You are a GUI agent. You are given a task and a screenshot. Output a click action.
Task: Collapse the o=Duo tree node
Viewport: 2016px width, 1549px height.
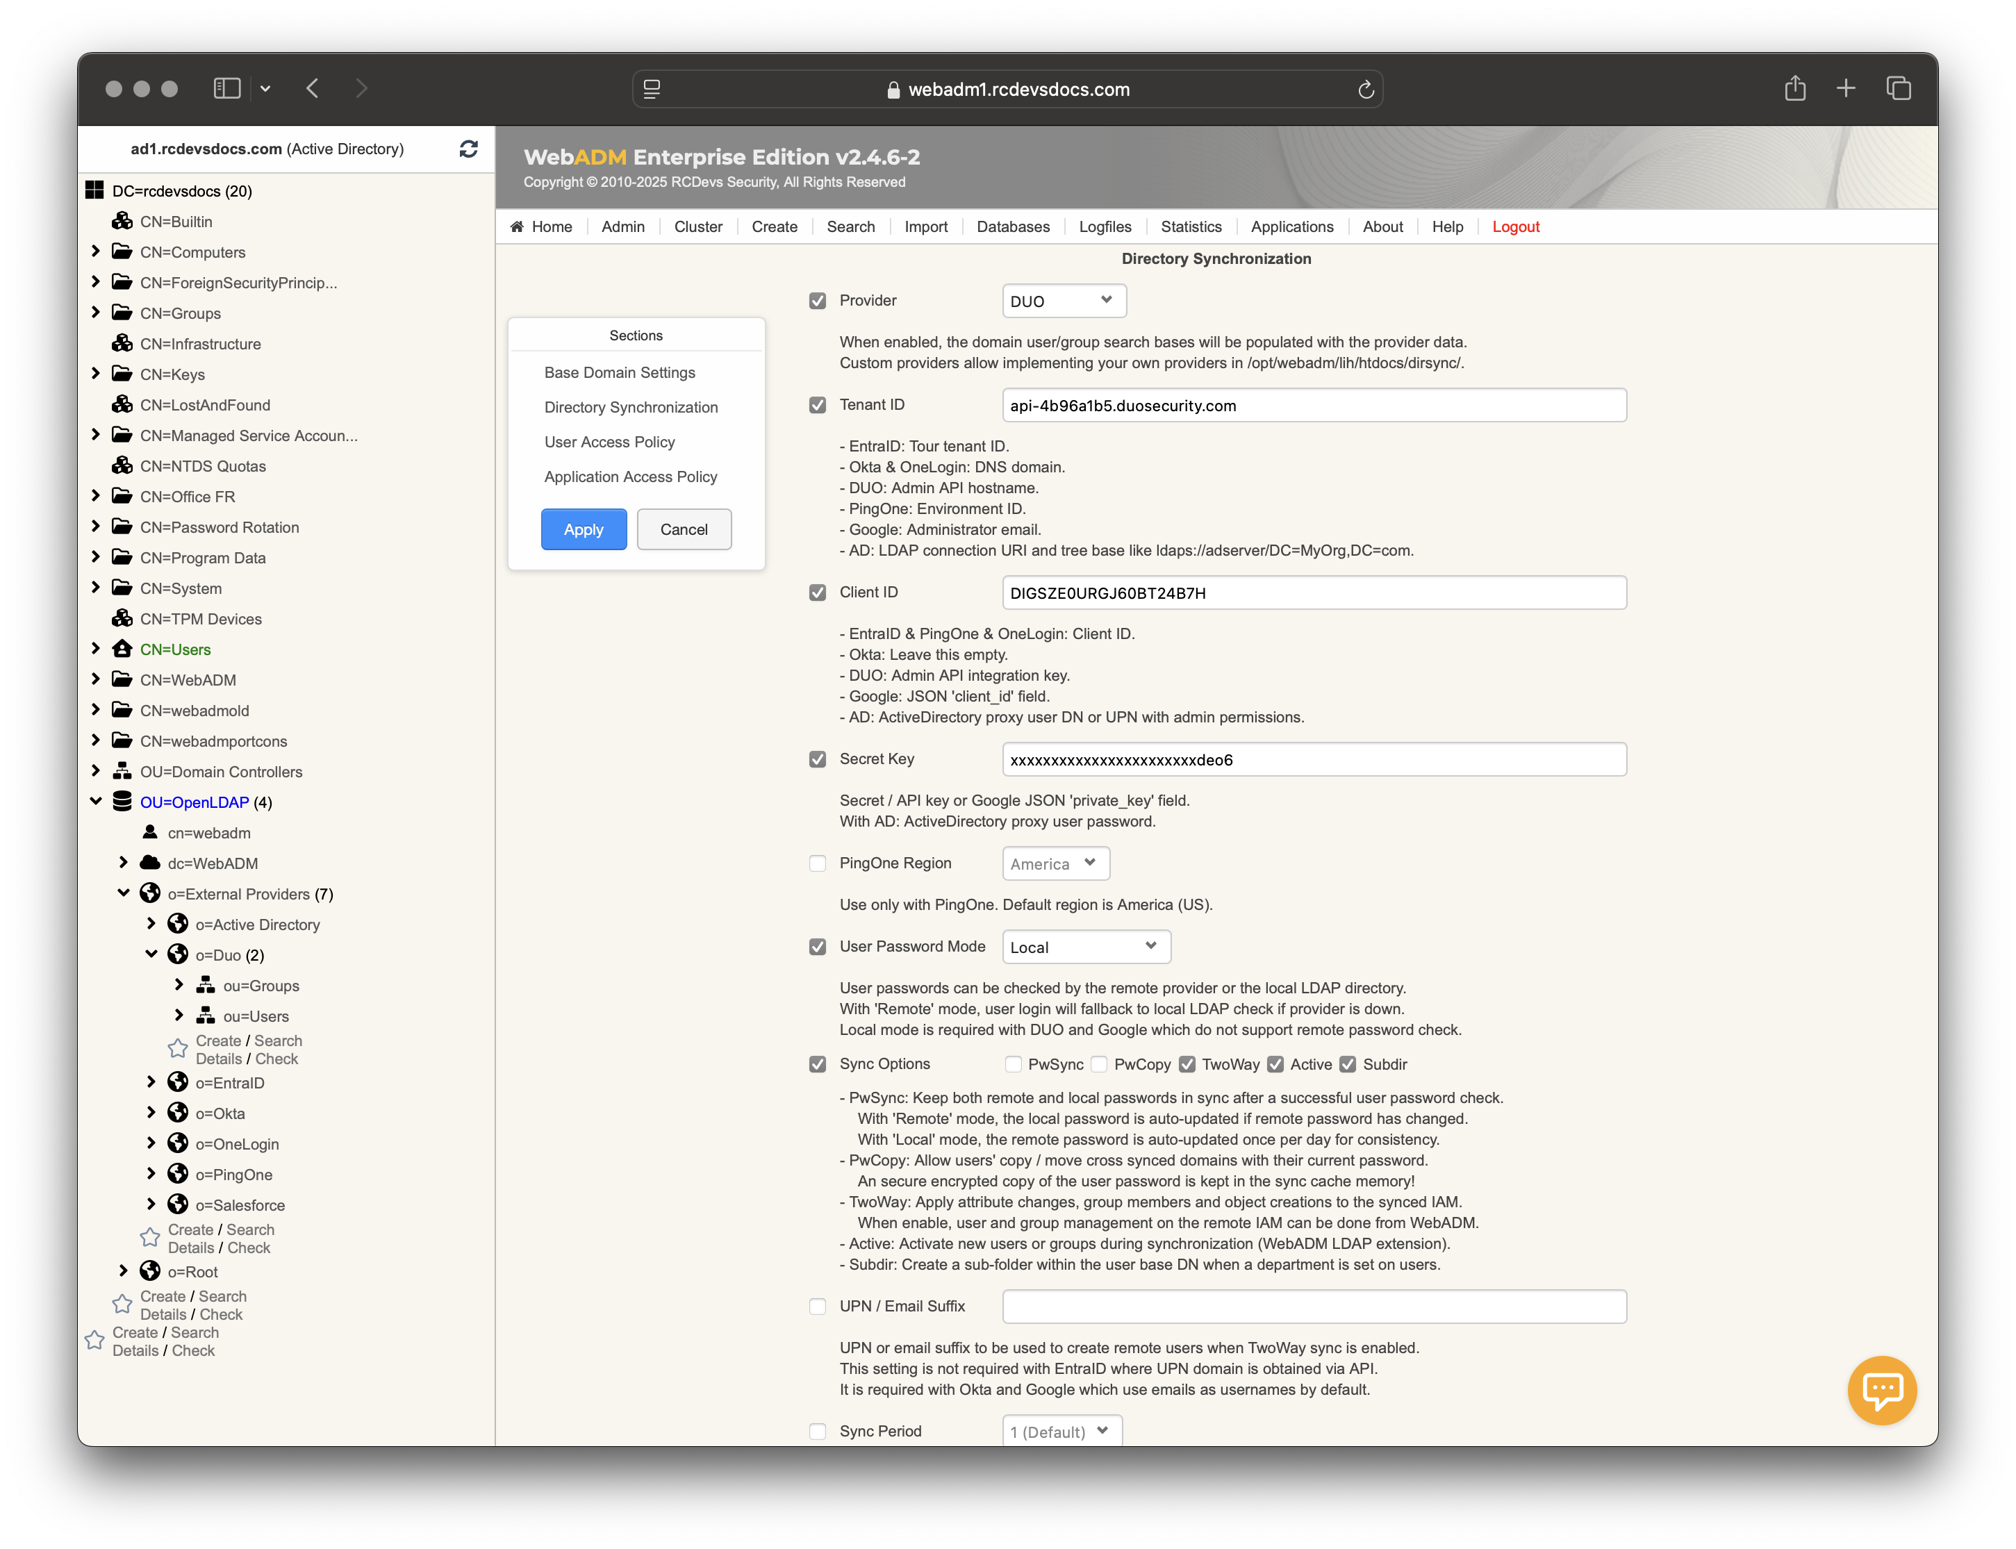coord(150,954)
